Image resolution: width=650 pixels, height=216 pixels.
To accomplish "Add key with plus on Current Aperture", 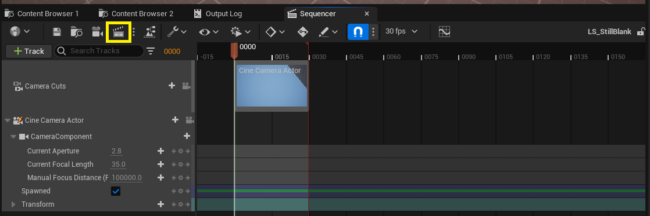I will click(161, 151).
